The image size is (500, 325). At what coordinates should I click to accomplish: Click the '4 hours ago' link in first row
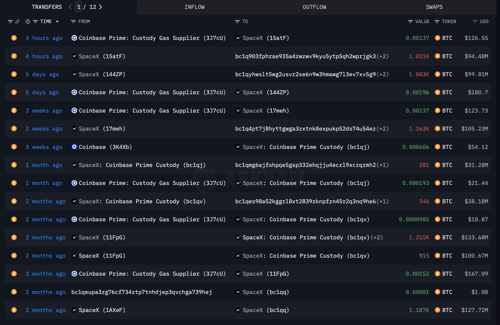click(44, 38)
